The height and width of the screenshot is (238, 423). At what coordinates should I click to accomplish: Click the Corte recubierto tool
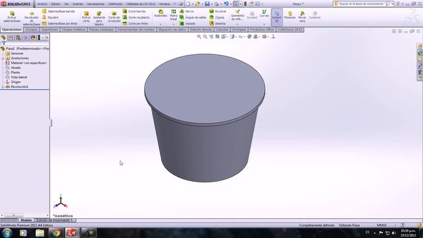136,17
